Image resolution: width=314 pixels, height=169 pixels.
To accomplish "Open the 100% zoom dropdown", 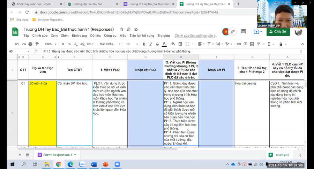I will click(51, 44).
